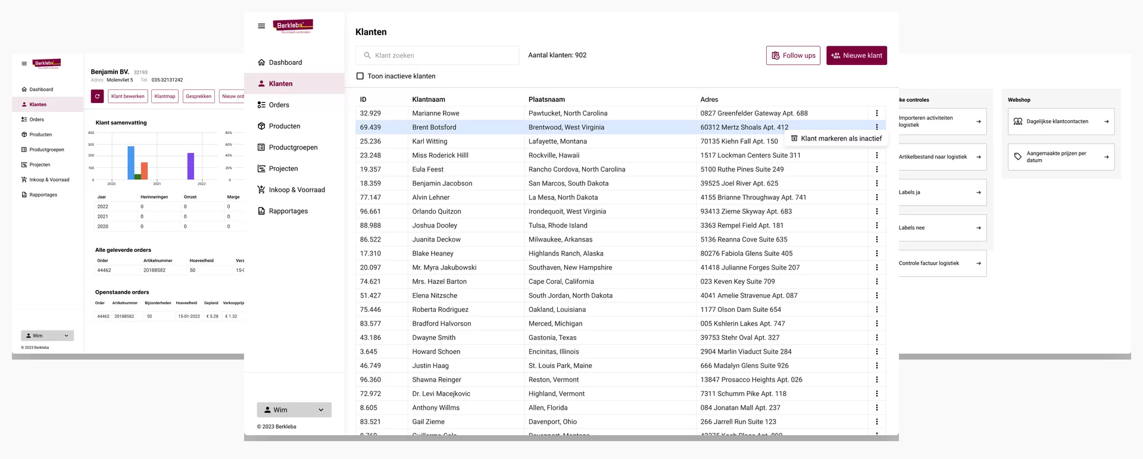Toggle Toon inactieve klanten checkbox

(360, 76)
